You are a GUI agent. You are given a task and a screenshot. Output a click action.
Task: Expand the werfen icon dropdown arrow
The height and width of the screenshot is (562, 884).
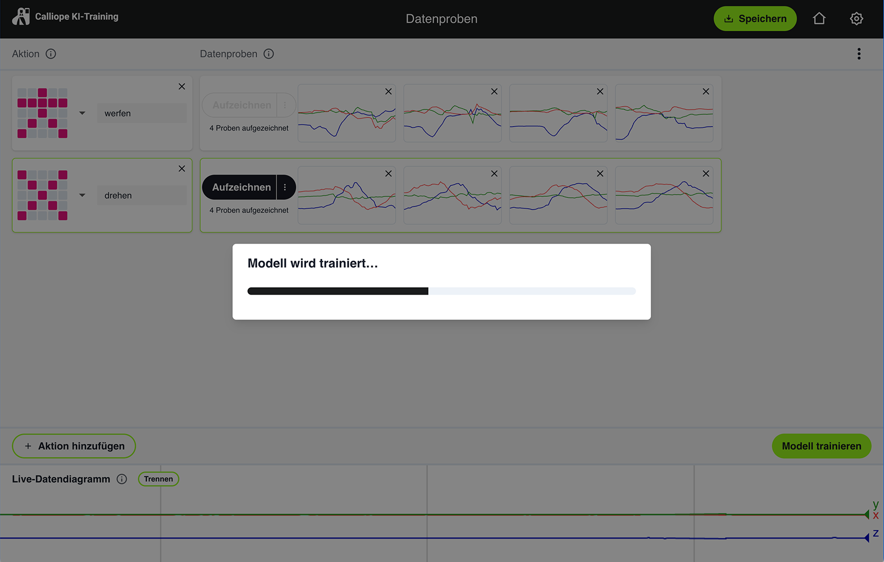tap(82, 113)
